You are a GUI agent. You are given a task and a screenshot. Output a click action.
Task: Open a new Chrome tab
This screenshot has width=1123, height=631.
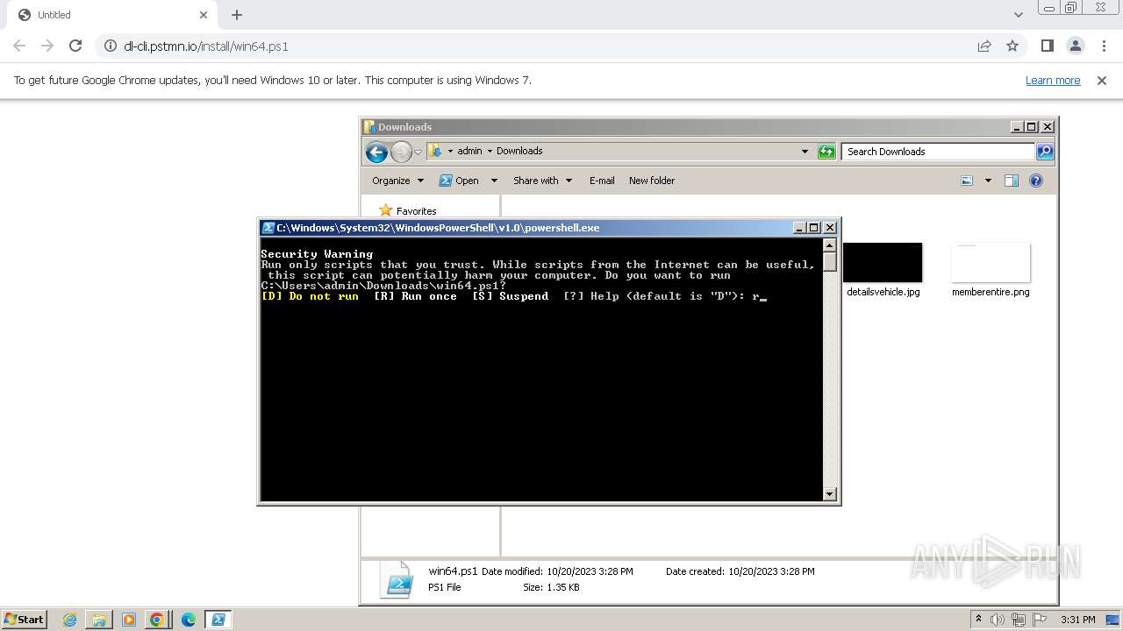237,15
